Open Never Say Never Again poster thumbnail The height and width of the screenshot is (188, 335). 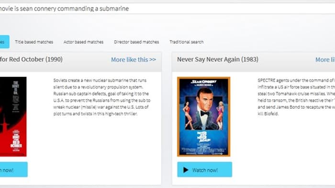203,117
